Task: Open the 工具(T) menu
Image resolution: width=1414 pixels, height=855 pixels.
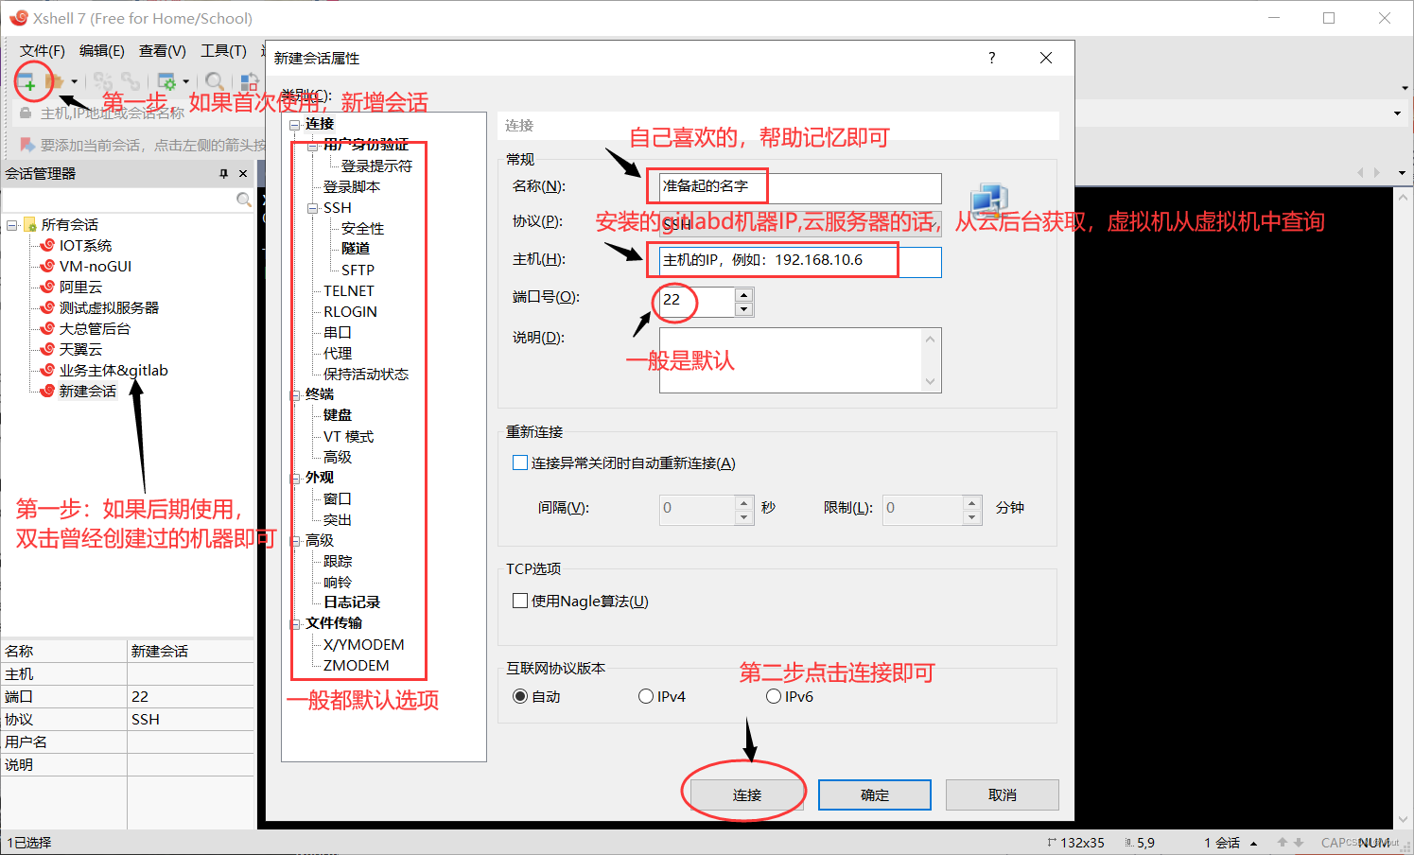Action: click(223, 50)
